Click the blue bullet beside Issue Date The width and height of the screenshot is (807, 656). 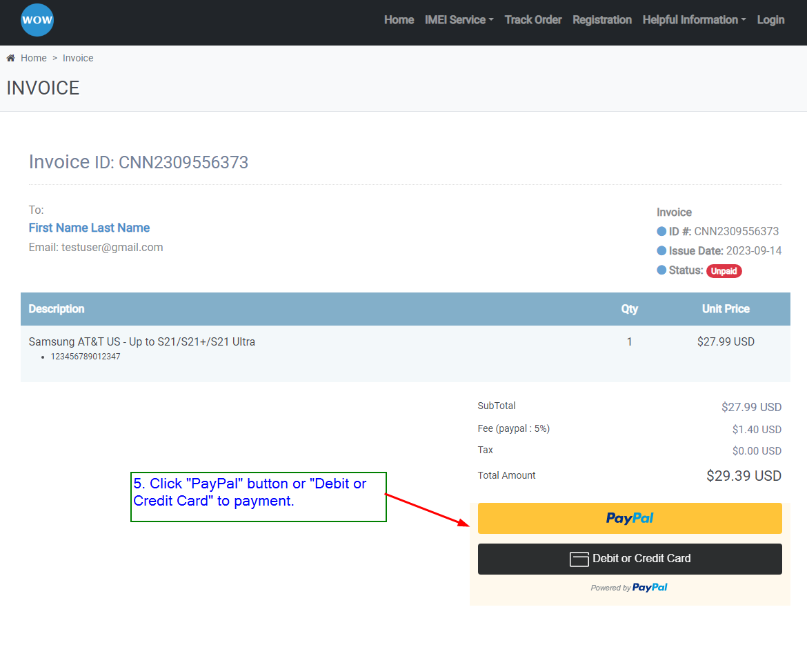point(661,251)
